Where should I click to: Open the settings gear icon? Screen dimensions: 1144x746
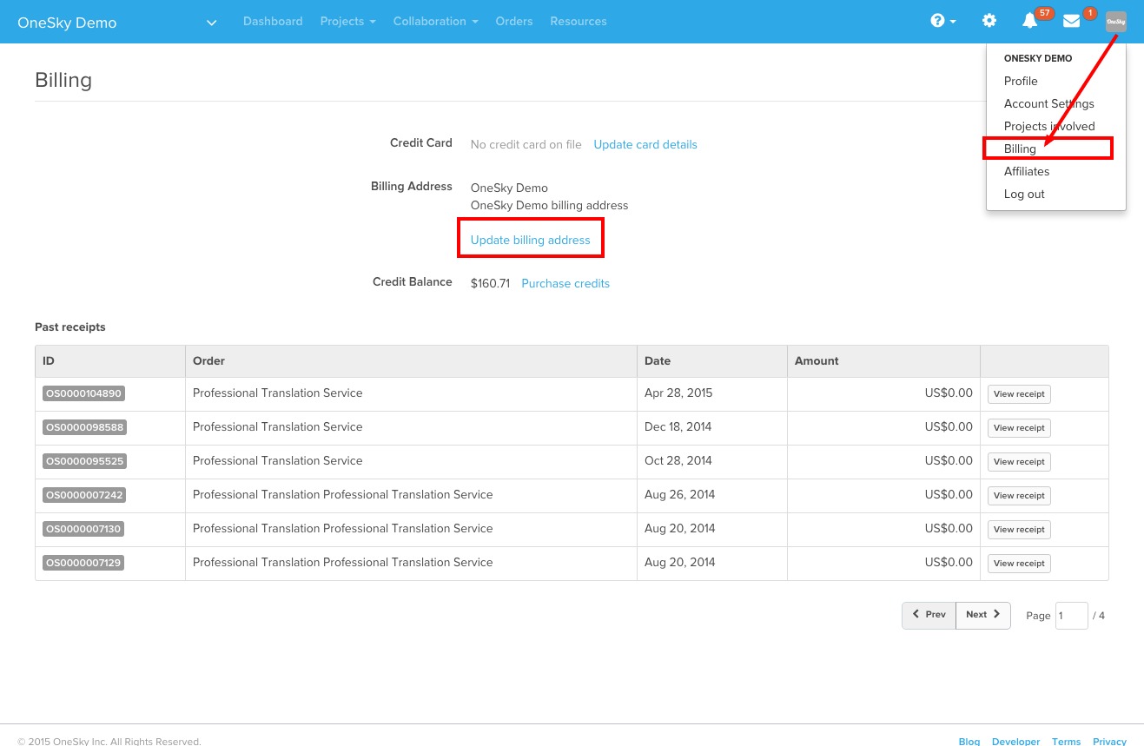coord(989,21)
